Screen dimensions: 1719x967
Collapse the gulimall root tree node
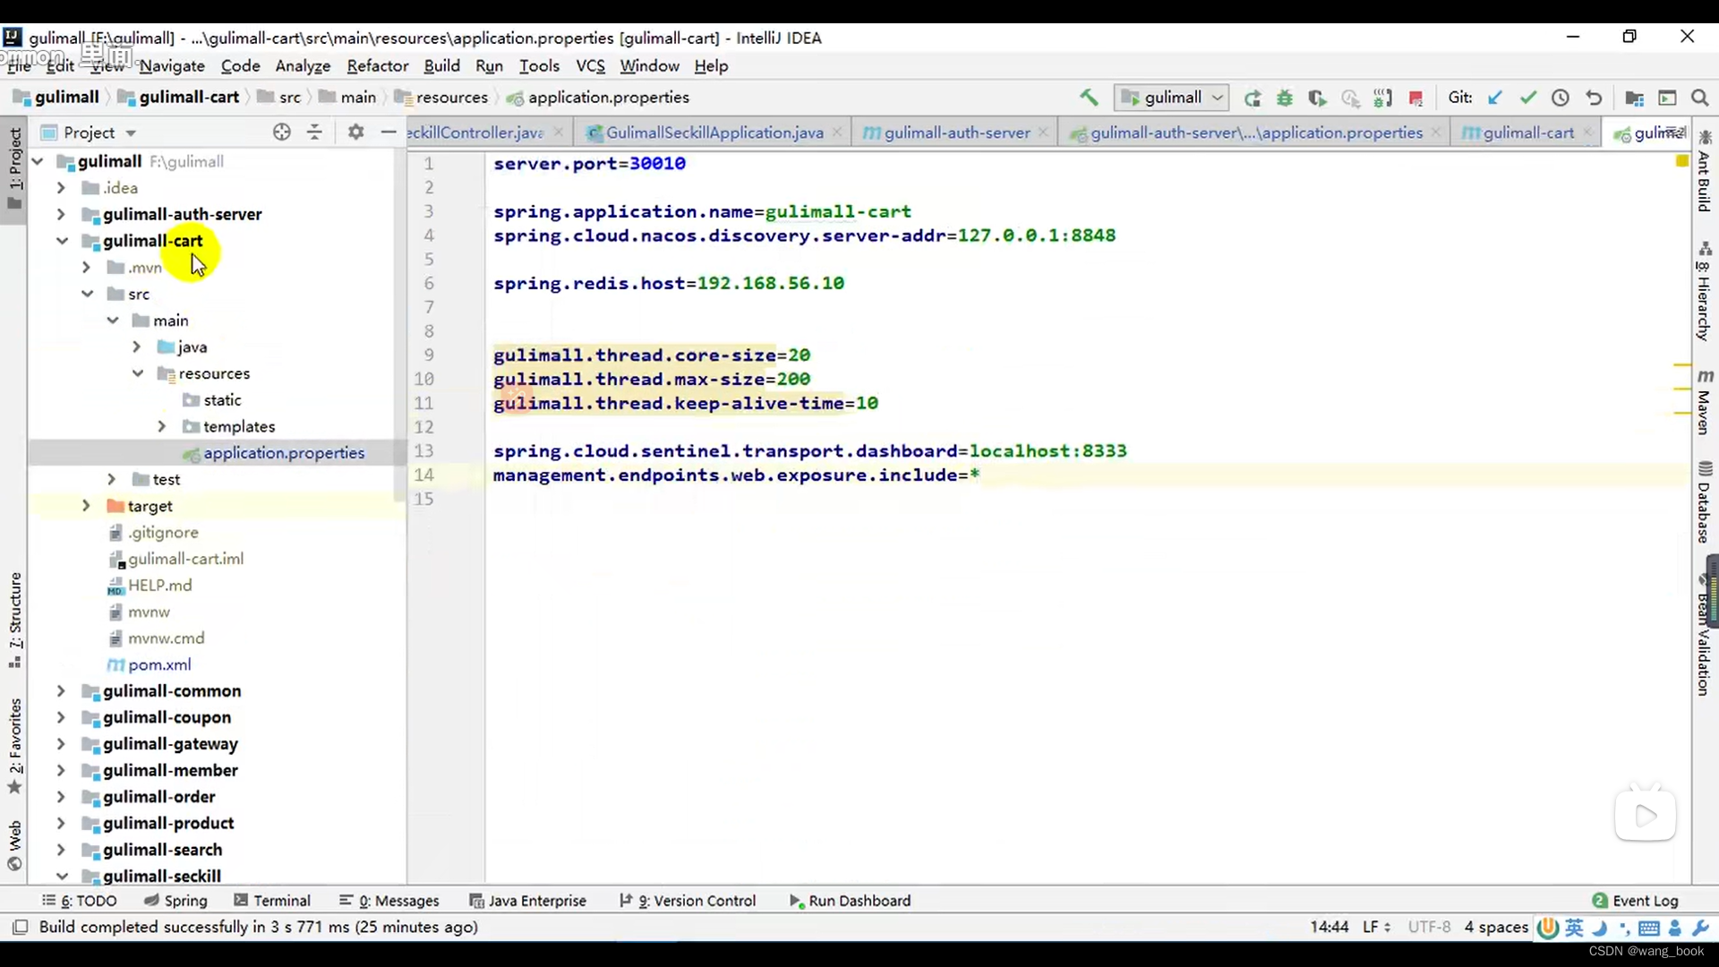click(38, 161)
